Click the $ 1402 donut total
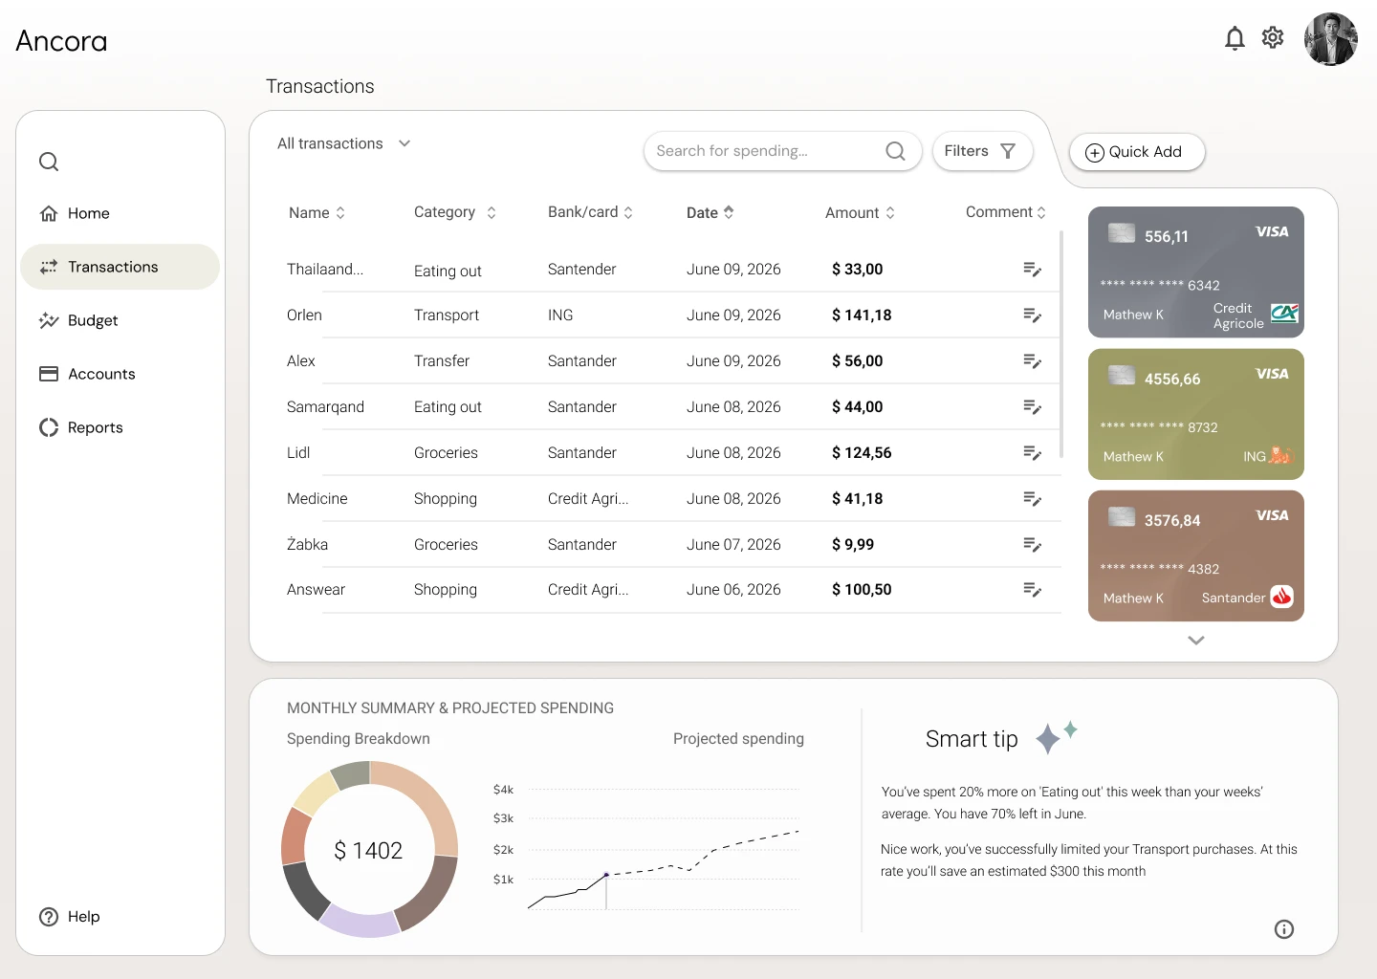 pyautogui.click(x=368, y=851)
